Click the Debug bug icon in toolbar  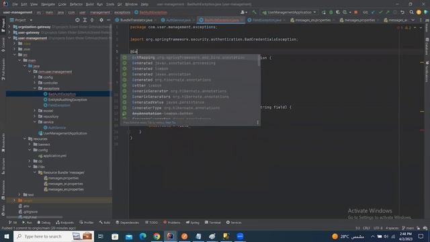(331, 12)
